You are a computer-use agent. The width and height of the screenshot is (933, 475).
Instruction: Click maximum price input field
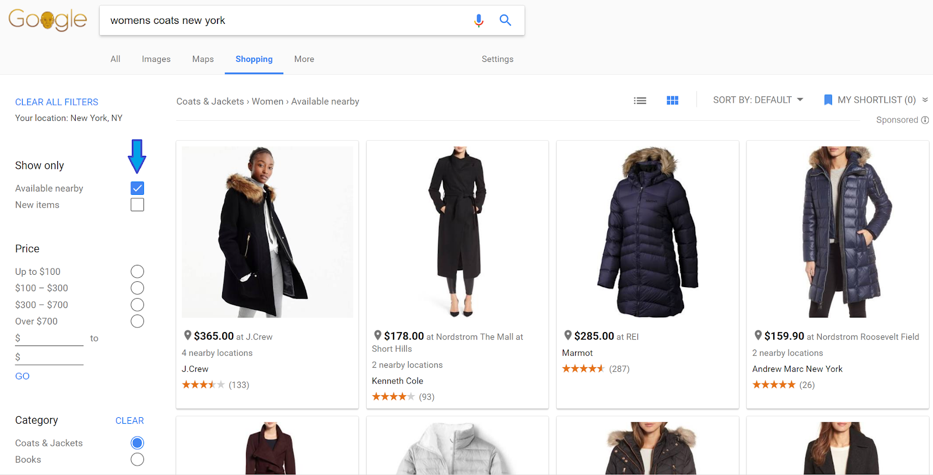click(x=50, y=358)
